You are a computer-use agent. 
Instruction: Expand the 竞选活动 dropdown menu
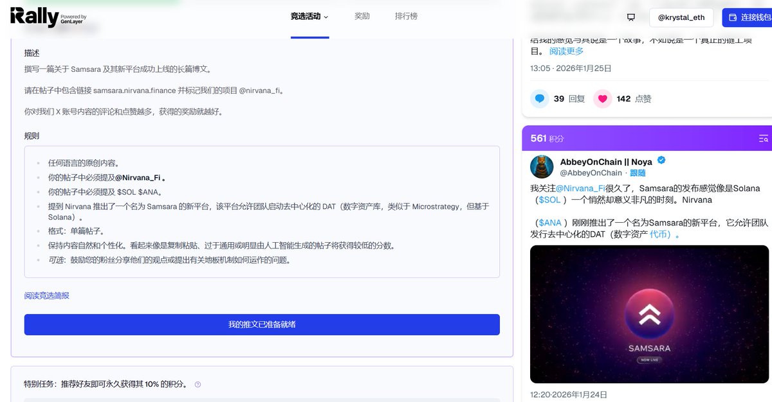click(309, 17)
